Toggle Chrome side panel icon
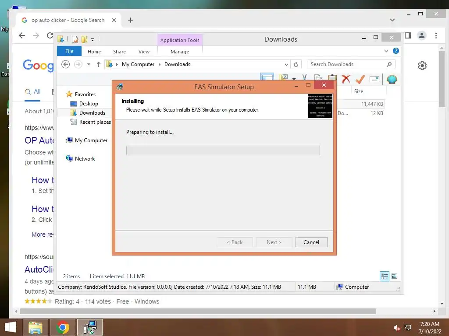449x336 pixels. (x=408, y=35)
